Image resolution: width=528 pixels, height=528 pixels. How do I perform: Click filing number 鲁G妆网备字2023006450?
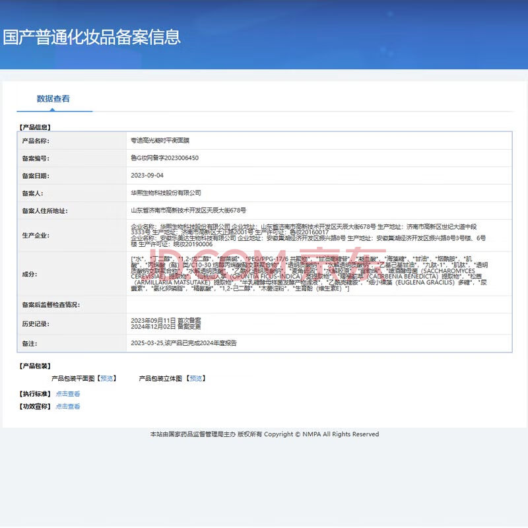pos(164,158)
